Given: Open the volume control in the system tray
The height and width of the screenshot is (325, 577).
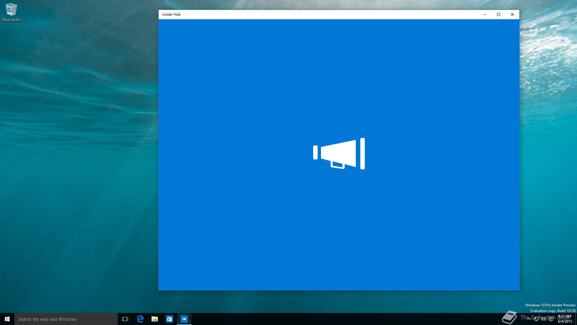Looking at the screenshot, I should tap(543, 319).
